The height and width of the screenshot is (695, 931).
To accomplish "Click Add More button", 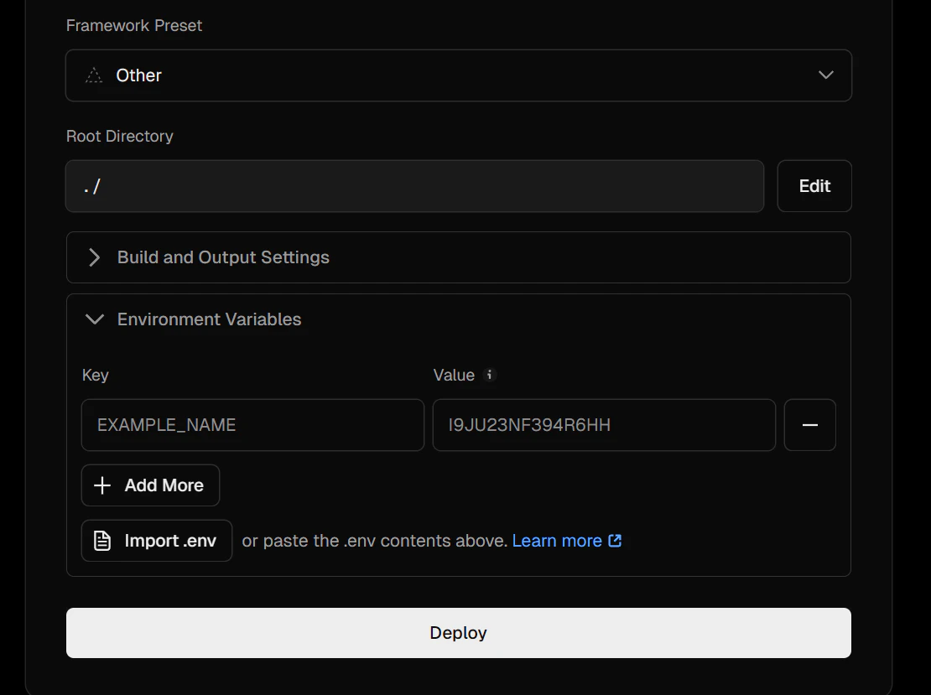I will point(150,485).
